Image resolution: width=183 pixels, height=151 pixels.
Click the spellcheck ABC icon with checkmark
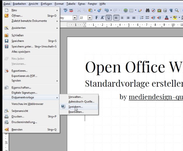tap(65, 10)
